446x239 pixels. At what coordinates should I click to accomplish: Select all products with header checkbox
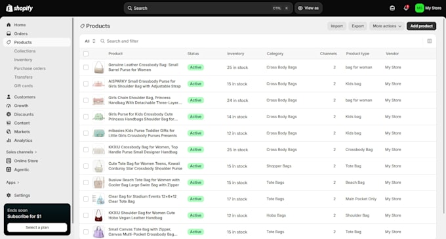pyautogui.click(x=86, y=54)
